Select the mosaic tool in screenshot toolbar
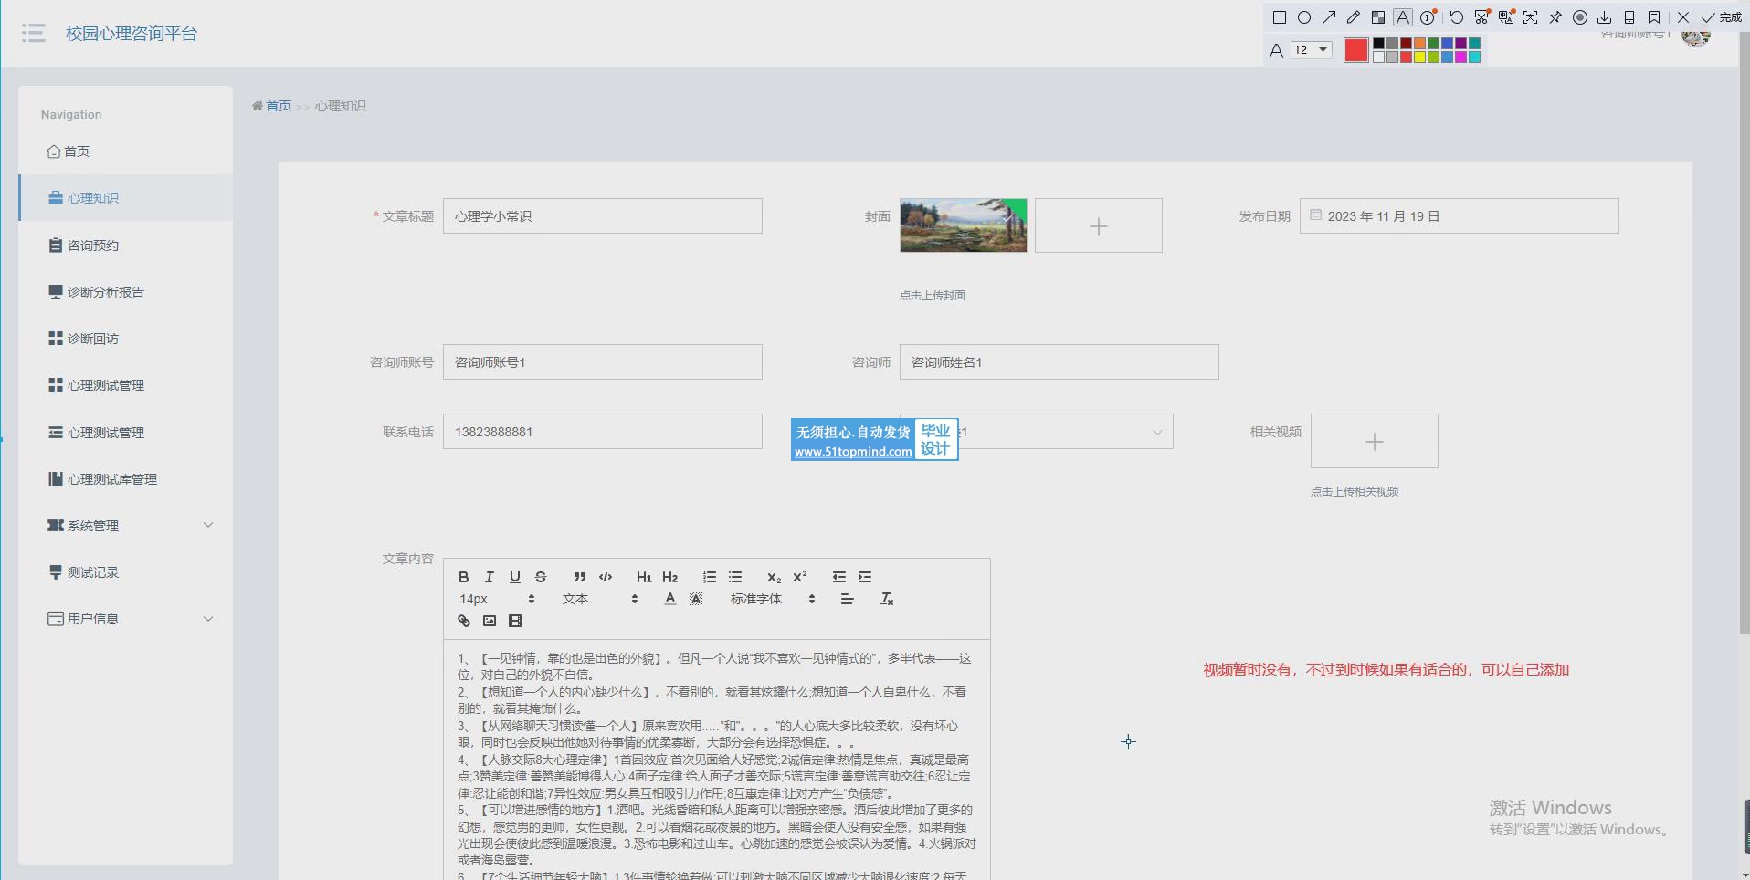 click(1378, 17)
